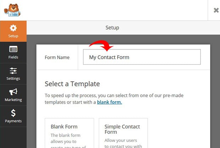Click the Simple Contact Form title
Screen dimensions: 220x148
[122, 129]
